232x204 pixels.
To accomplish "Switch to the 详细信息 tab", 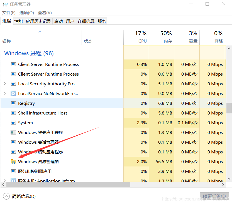I will pyautogui.click(x=86, y=21).
